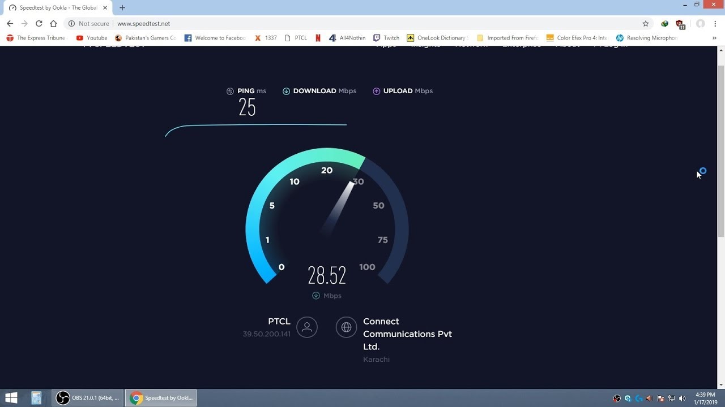Click the ping value 25

click(x=247, y=107)
